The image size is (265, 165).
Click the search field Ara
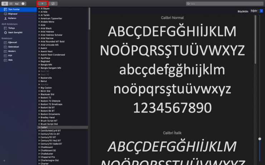click(x=225, y=4)
